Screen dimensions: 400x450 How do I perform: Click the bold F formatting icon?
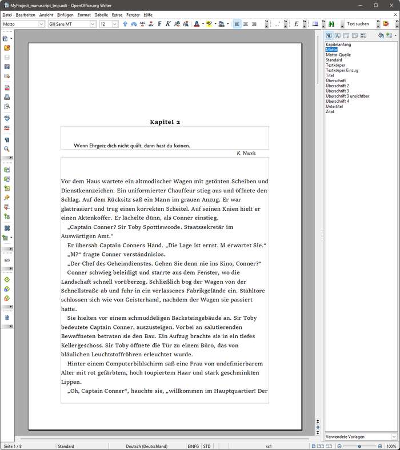pyautogui.click(x=159, y=24)
